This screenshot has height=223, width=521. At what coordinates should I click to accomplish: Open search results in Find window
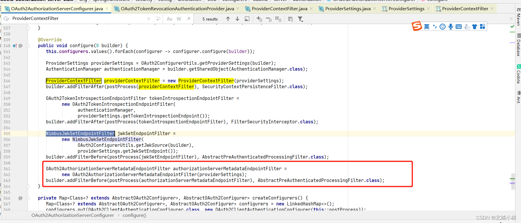[x=247, y=19]
